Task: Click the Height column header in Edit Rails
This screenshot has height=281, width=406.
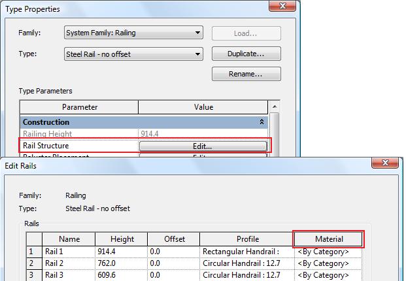Action: 122,239
